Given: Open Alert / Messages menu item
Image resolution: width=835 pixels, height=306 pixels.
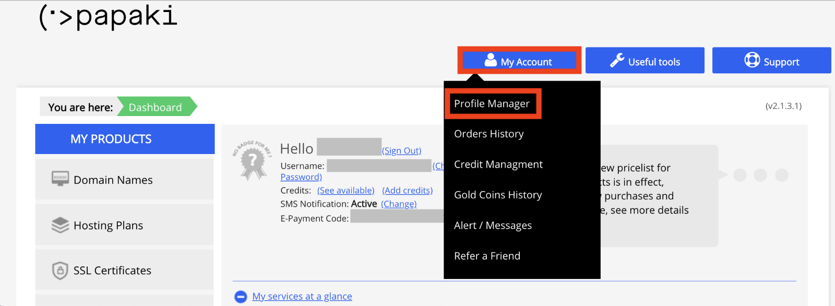Looking at the screenshot, I should (493, 225).
